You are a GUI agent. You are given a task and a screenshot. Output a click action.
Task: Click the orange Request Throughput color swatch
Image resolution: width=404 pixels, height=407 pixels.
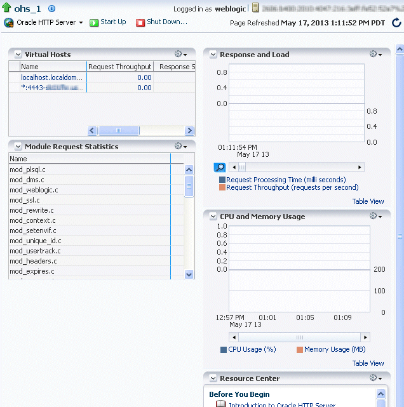pos(222,187)
